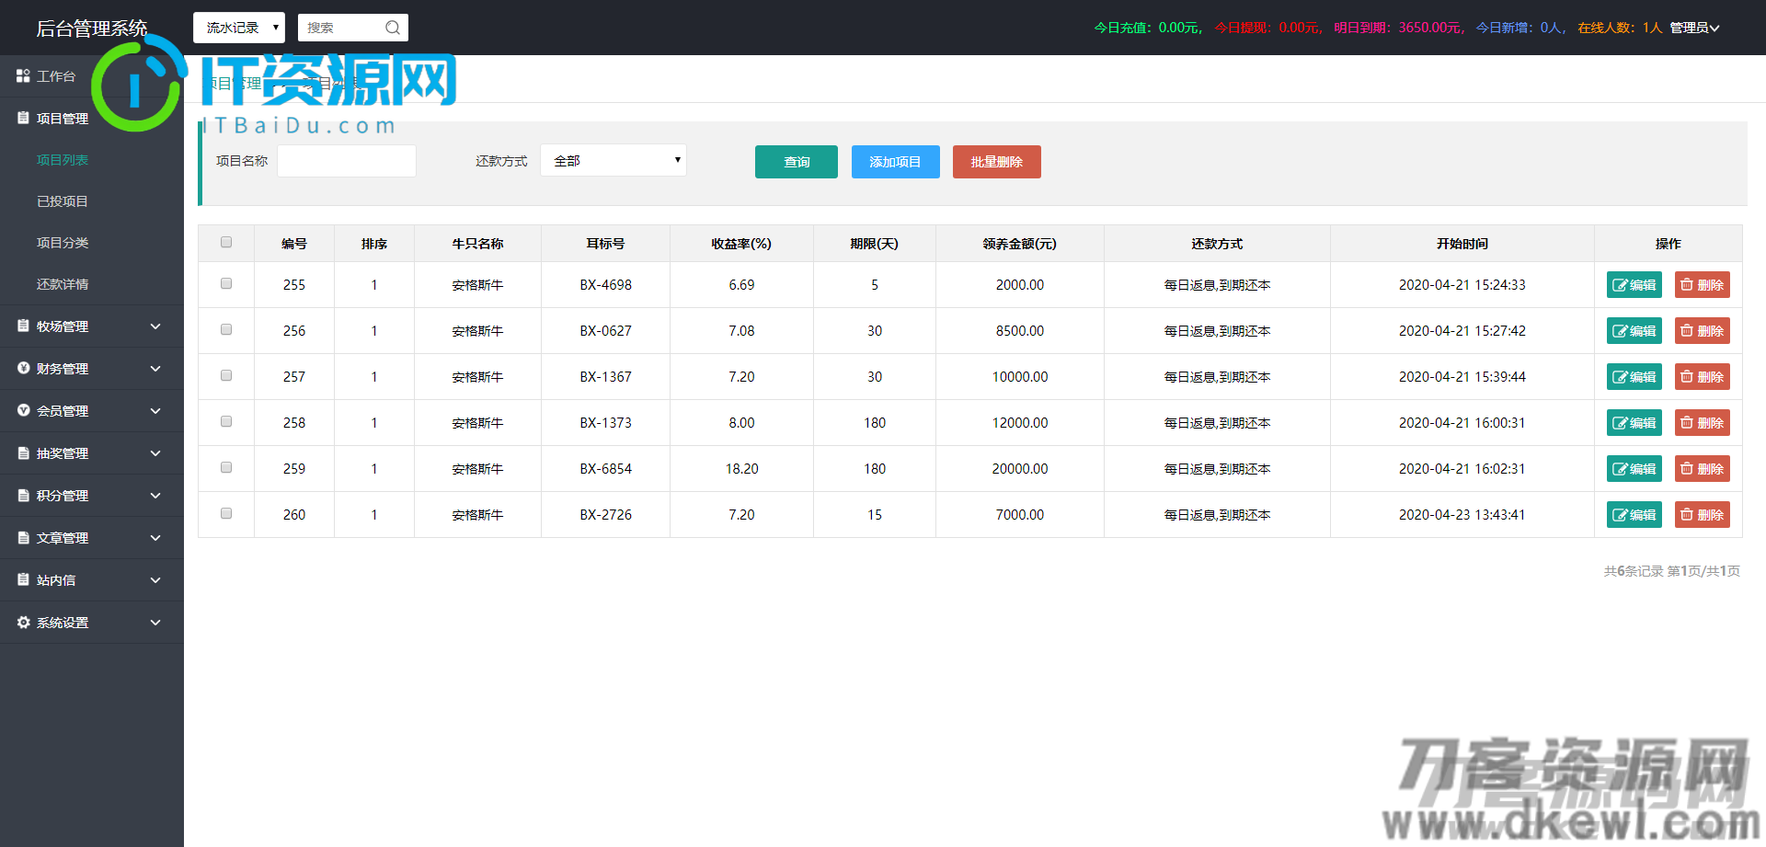Click the 财务管理 sidebar icon
The image size is (1766, 847).
click(24, 368)
